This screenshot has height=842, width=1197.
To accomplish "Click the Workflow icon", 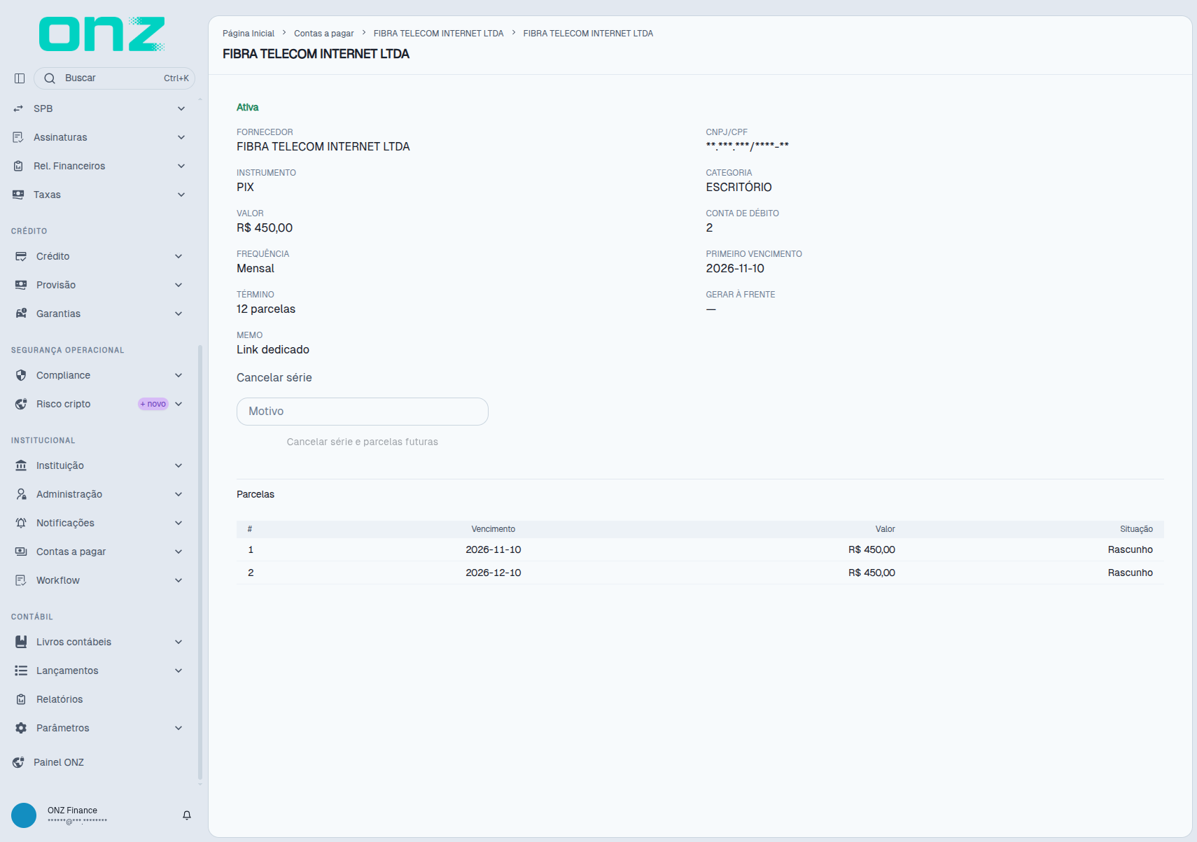I will [x=21, y=580].
